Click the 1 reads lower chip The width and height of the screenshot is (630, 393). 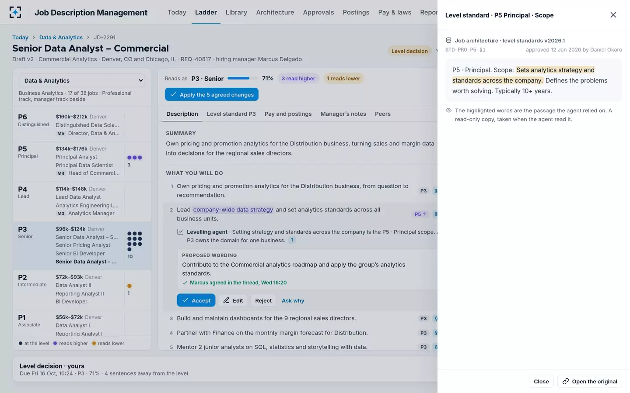pos(343,79)
